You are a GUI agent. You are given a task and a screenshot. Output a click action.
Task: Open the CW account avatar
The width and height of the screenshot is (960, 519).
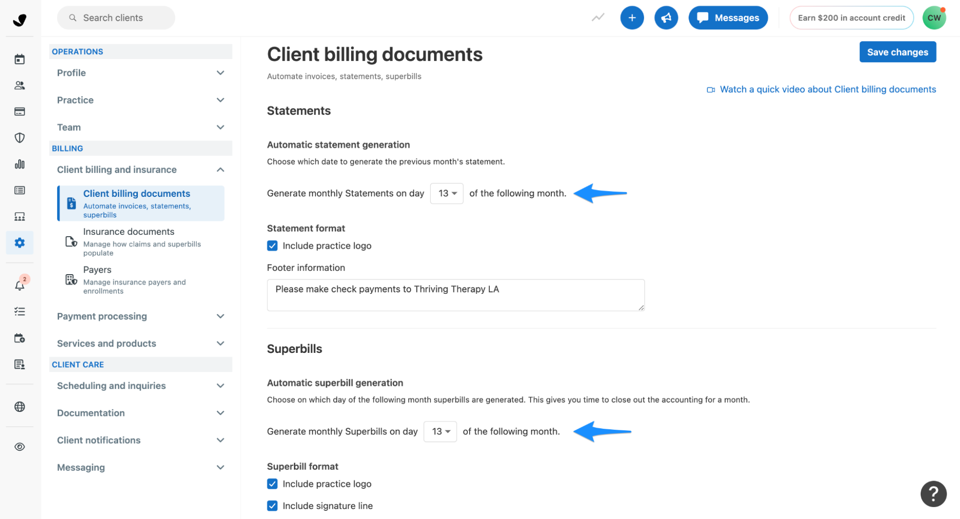click(934, 18)
